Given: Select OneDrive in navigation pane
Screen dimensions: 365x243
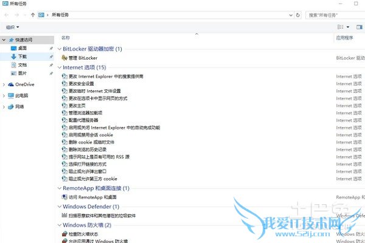Looking at the screenshot, I should [25, 84].
